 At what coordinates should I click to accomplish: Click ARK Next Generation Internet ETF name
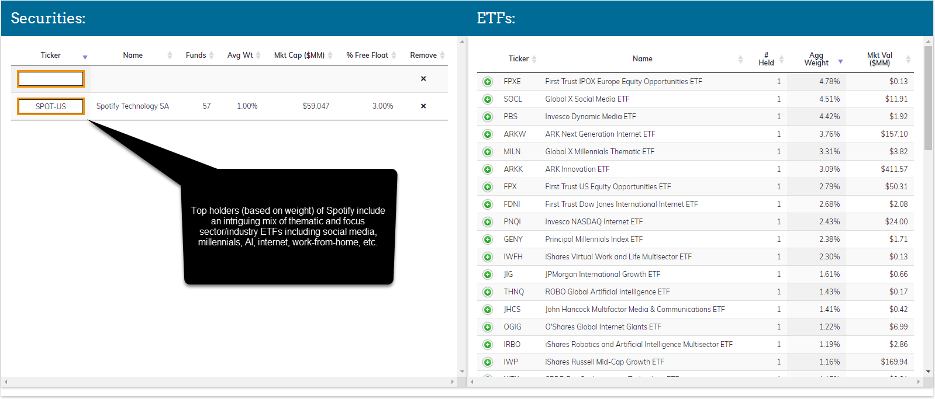point(600,134)
